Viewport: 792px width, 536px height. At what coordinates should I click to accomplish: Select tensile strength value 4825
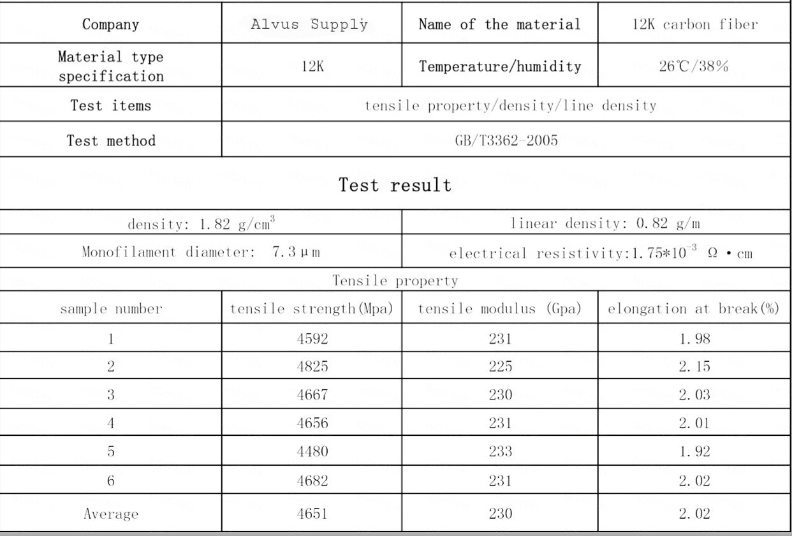coord(311,368)
